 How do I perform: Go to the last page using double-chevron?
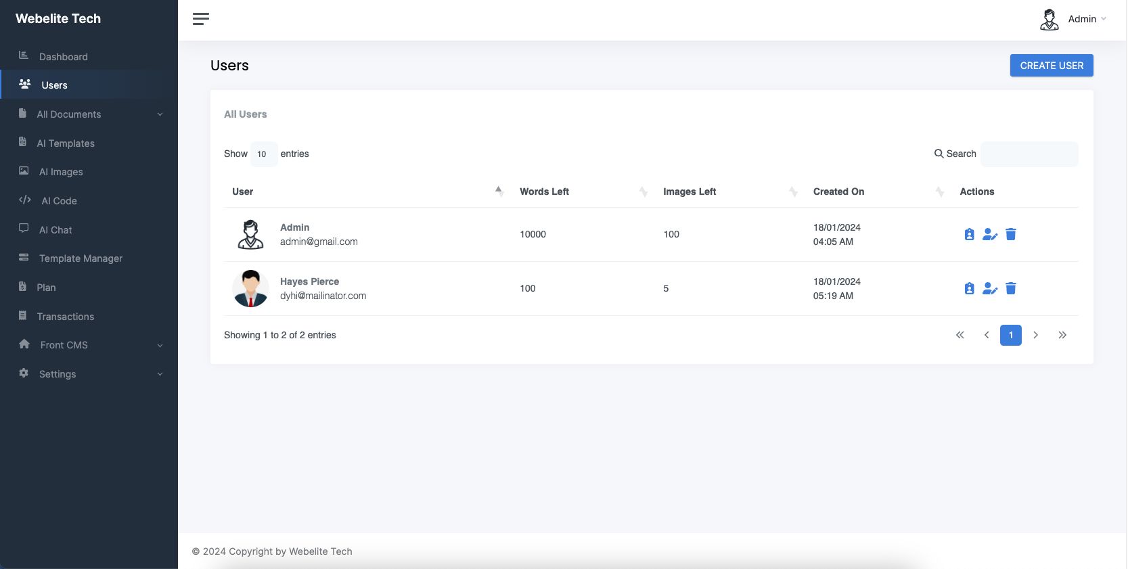coord(1062,335)
